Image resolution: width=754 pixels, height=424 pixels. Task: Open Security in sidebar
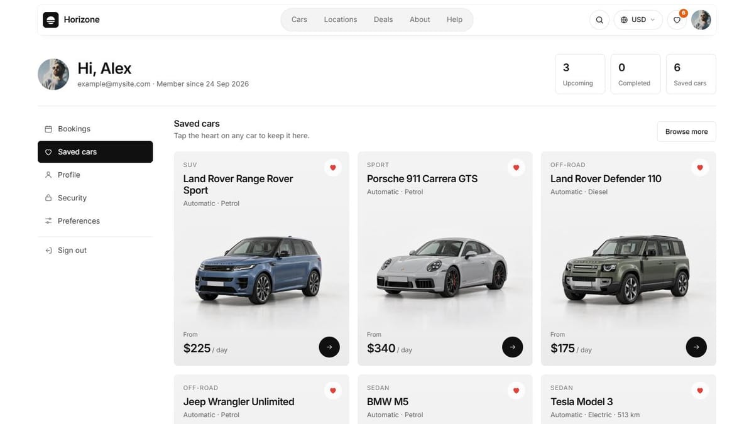(x=95, y=198)
